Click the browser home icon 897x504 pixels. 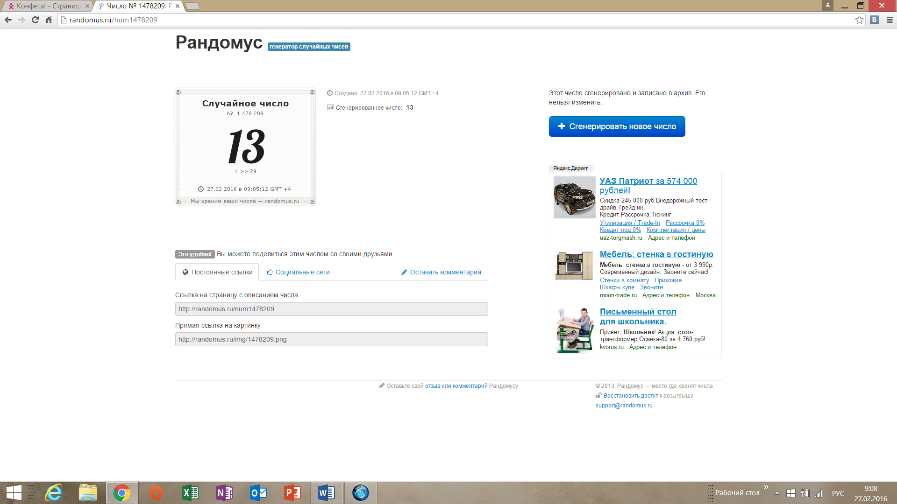pos(49,20)
